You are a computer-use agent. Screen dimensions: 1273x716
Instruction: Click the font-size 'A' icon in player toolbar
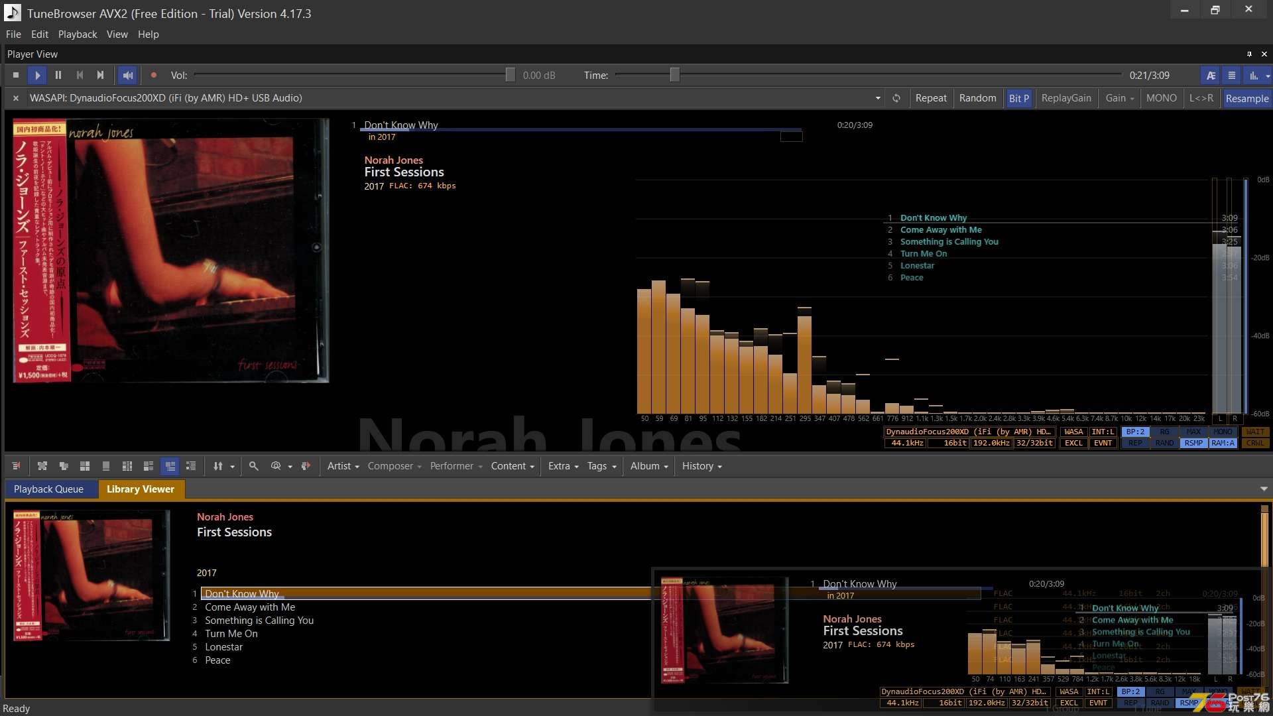point(1211,76)
